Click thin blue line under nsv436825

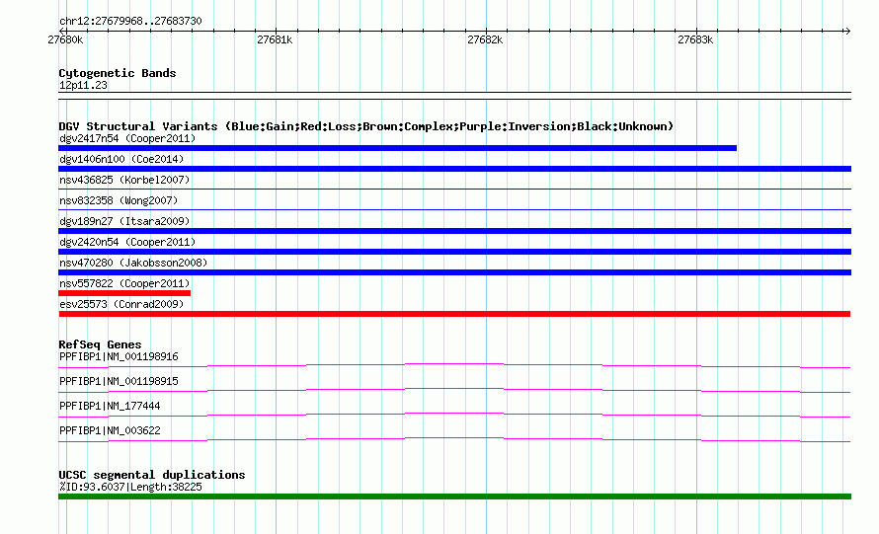point(454,190)
